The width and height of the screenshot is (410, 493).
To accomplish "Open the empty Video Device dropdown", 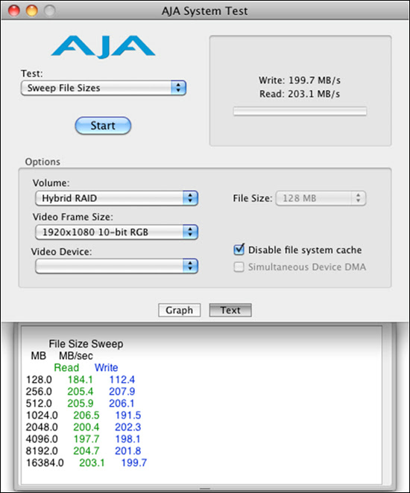I will coord(116,266).
